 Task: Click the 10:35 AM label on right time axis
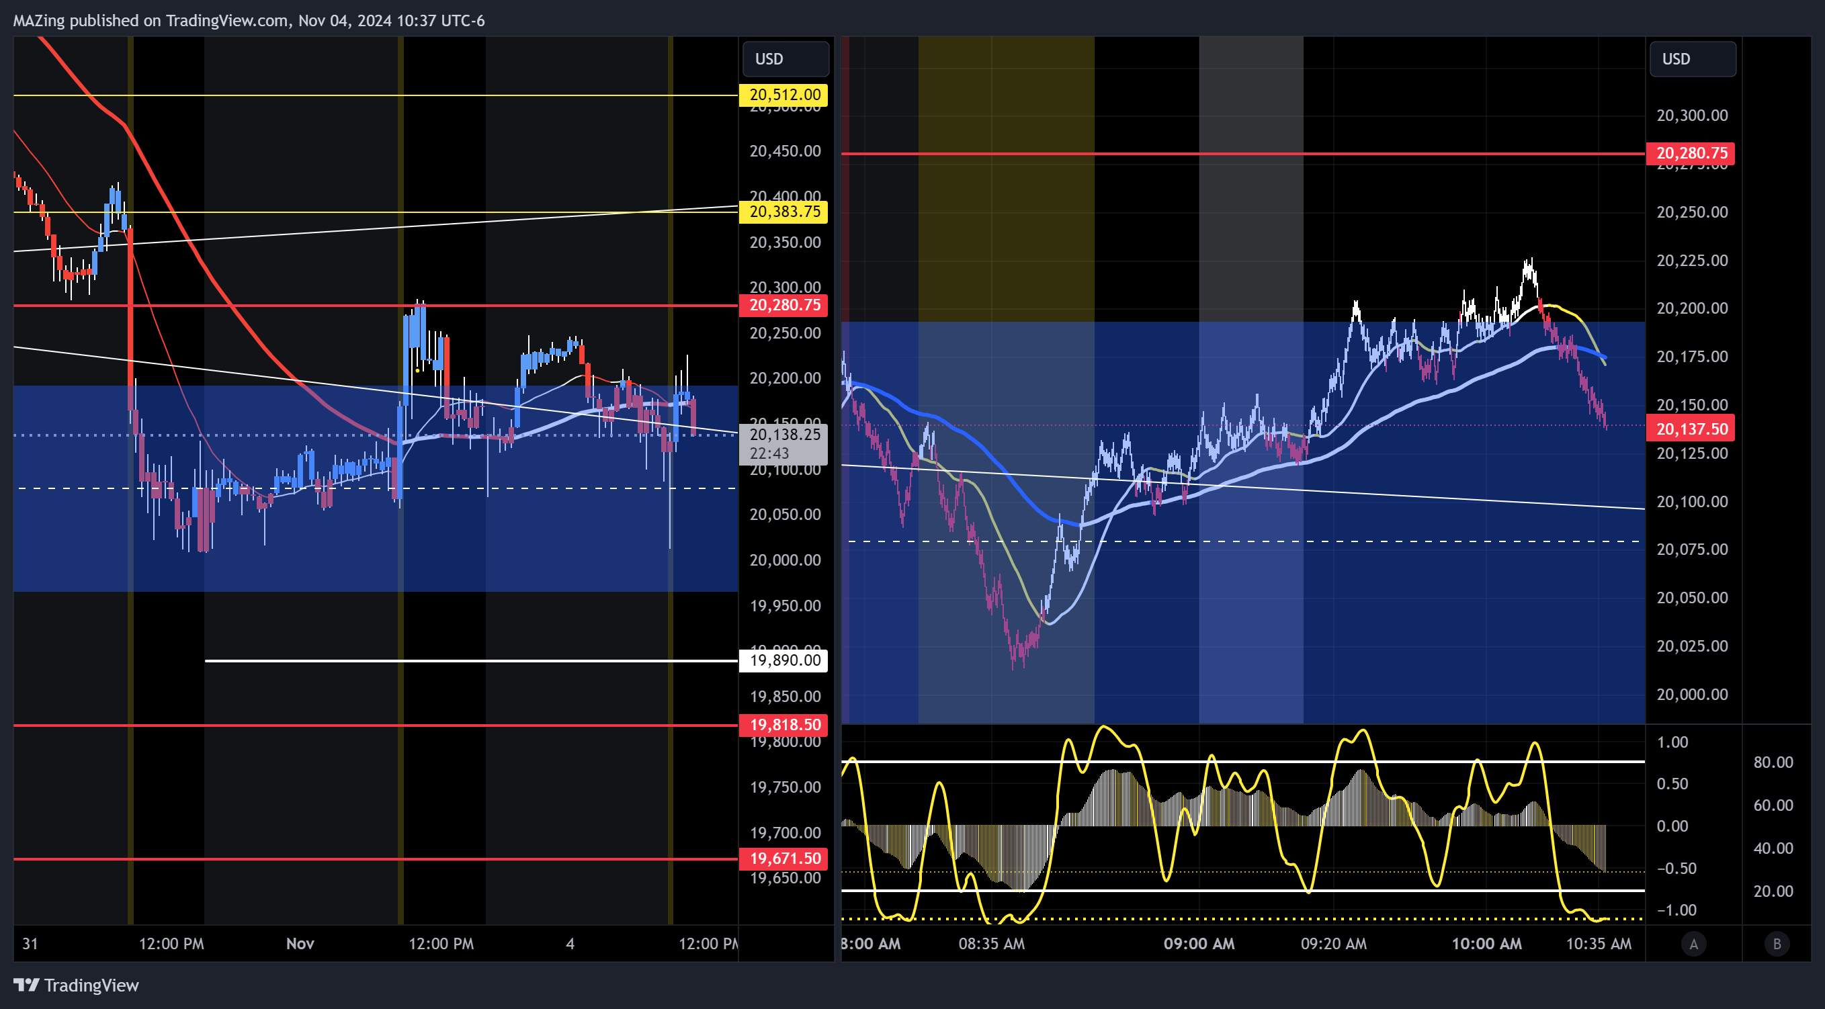(x=1599, y=944)
